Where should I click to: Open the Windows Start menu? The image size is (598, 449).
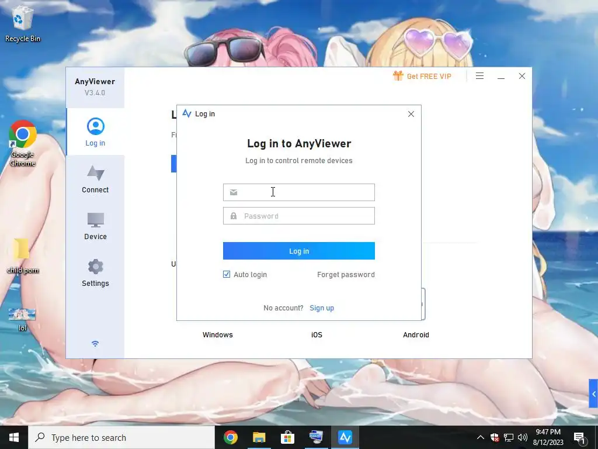click(14, 437)
